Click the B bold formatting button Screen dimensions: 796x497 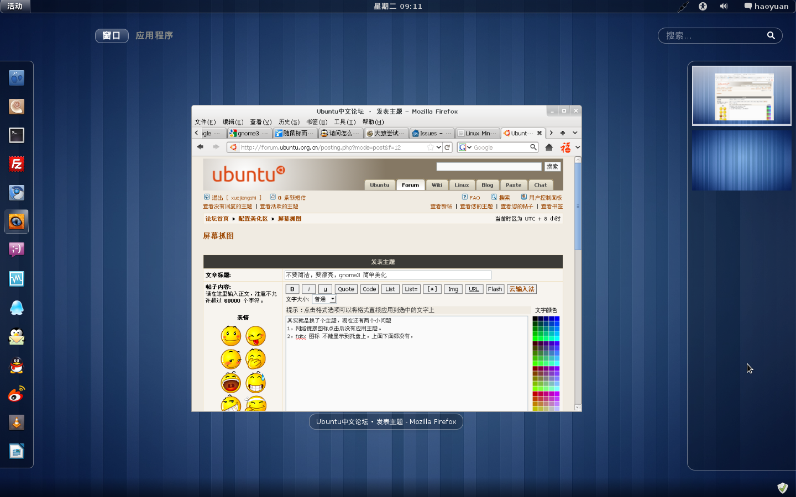pos(292,289)
